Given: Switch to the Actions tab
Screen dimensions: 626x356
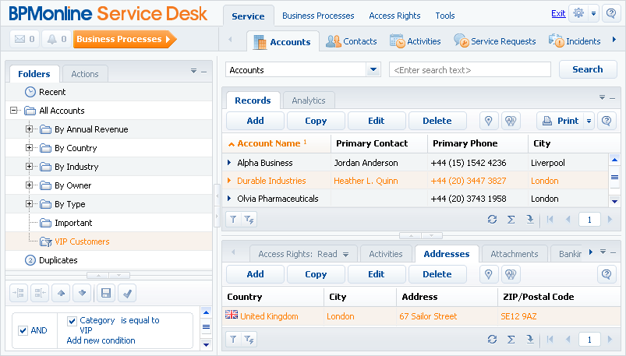Looking at the screenshot, I should point(85,74).
